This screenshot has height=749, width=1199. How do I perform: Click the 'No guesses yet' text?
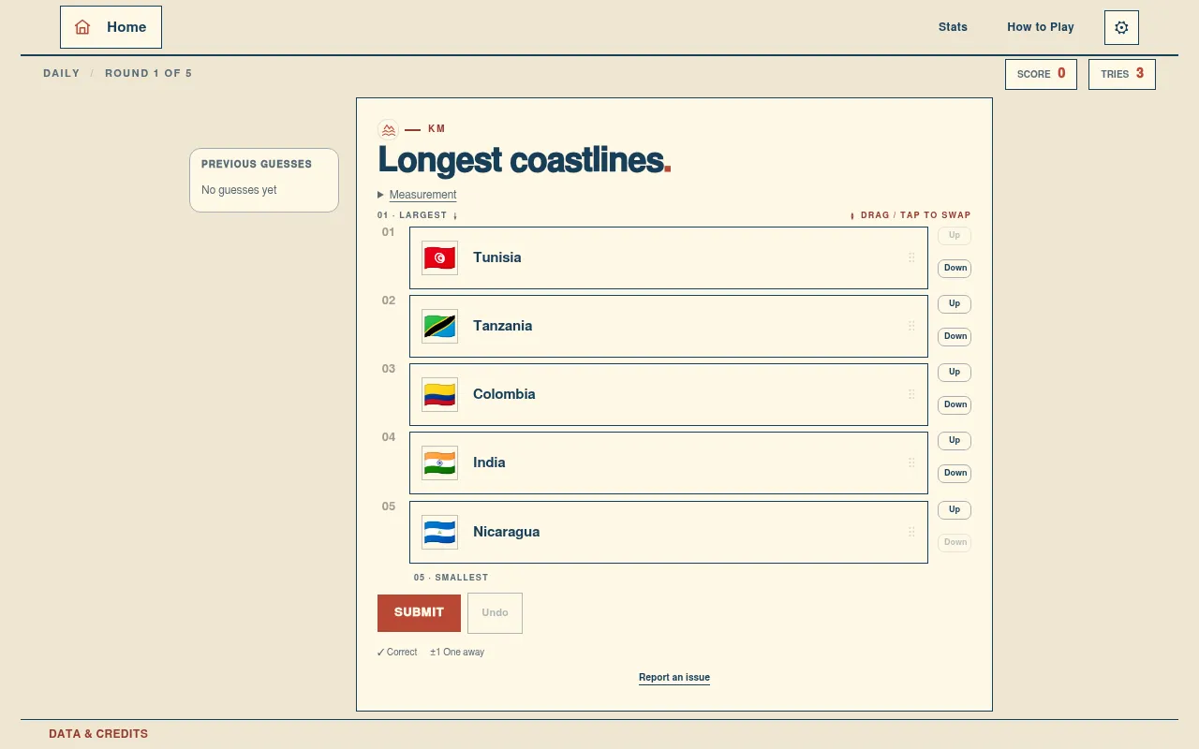point(239,190)
